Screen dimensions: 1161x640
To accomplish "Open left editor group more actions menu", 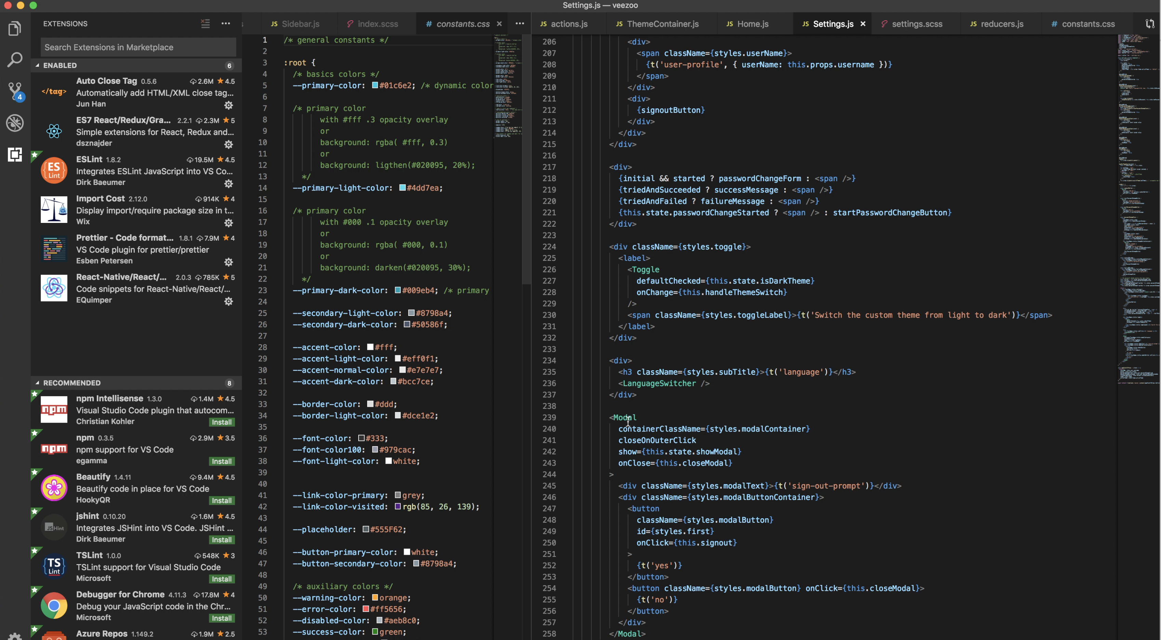I will [x=520, y=24].
